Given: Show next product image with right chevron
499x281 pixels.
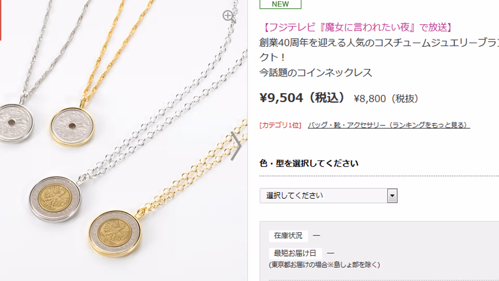Looking at the screenshot, I should [x=236, y=146].
